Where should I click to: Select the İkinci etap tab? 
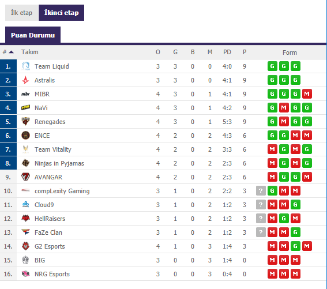click(61, 13)
